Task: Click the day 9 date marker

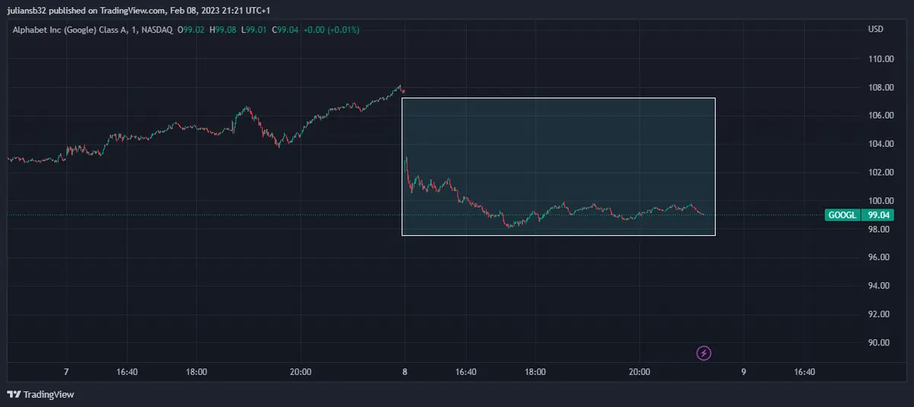Action: (743, 372)
